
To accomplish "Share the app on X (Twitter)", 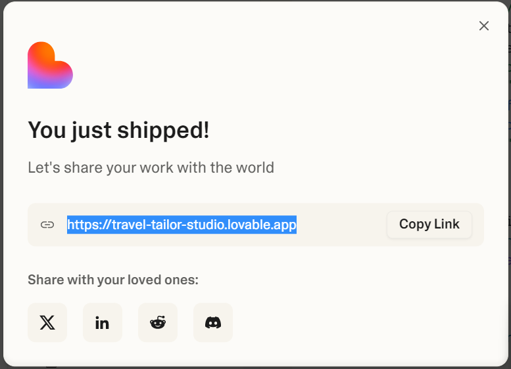I will point(47,322).
